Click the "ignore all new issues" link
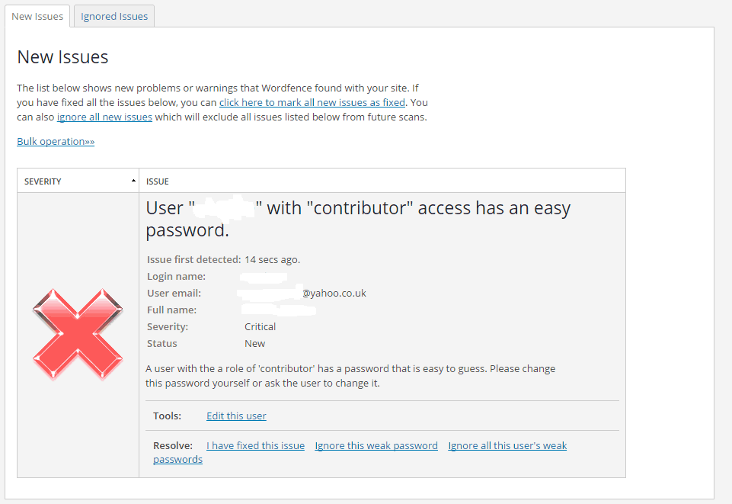The image size is (732, 504). (104, 117)
